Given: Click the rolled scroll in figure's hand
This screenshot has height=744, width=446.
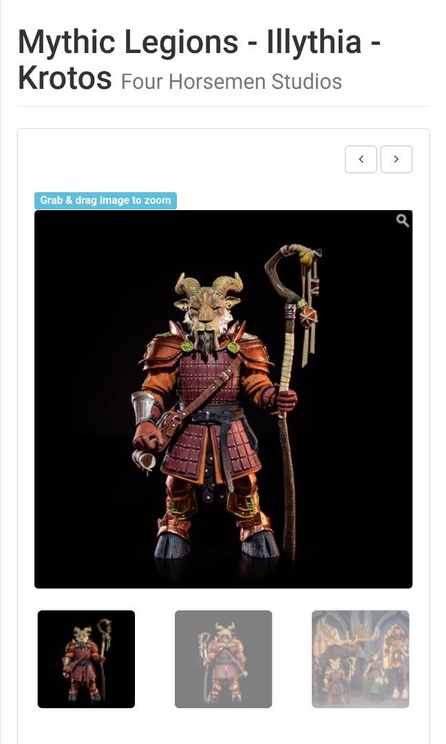Looking at the screenshot, I should (x=144, y=459).
